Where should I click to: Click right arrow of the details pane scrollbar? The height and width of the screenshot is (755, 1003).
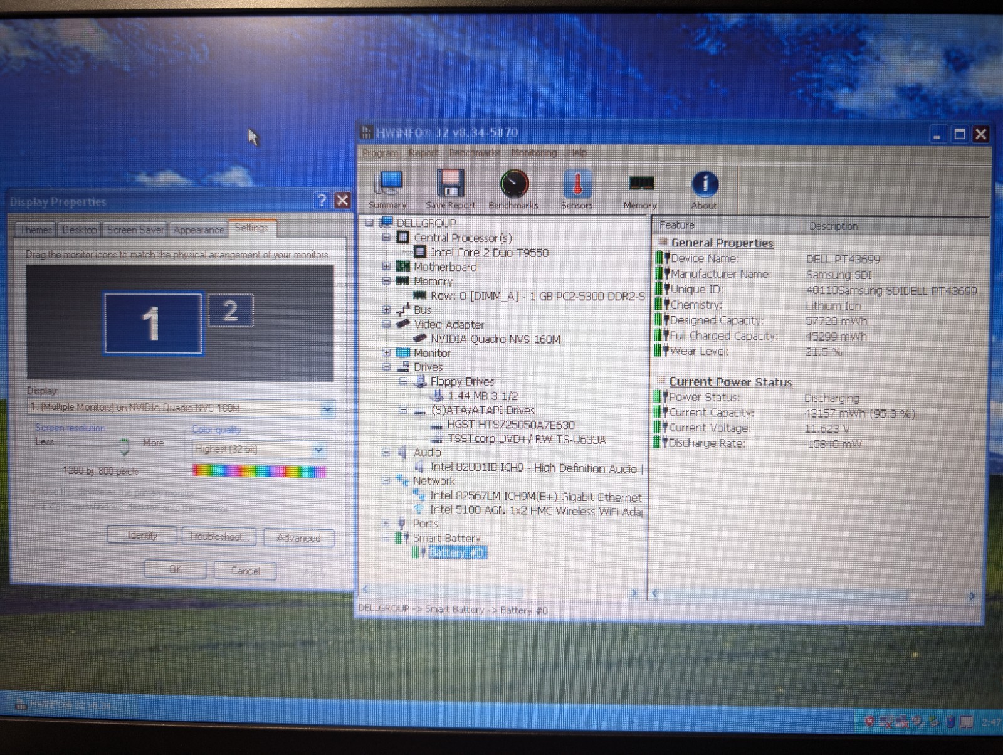pyautogui.click(x=972, y=596)
